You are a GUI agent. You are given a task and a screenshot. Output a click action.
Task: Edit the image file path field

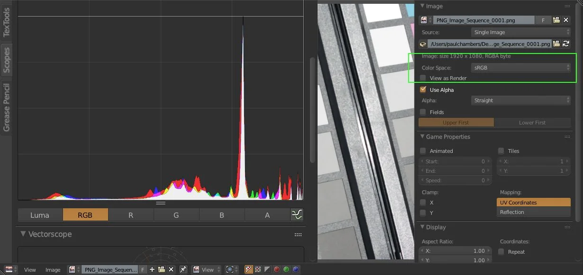click(x=490, y=44)
